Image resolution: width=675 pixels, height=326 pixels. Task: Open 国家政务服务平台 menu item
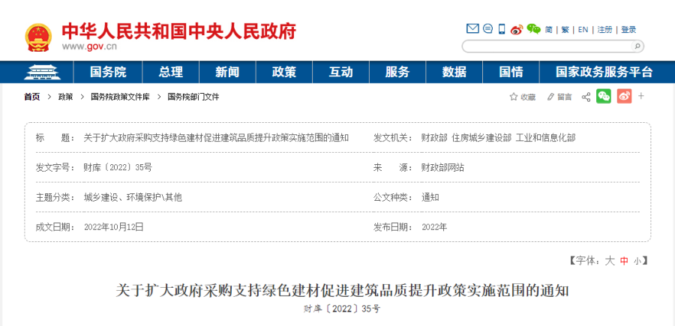pos(604,72)
